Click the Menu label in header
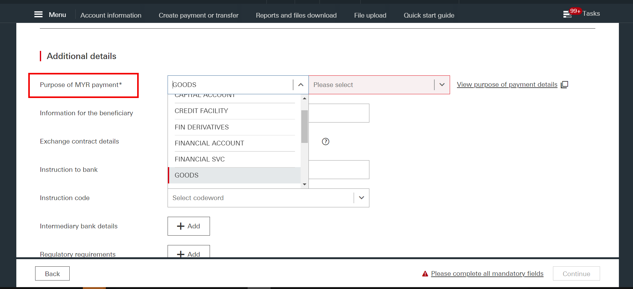Image resolution: width=633 pixels, height=289 pixels. point(57,15)
